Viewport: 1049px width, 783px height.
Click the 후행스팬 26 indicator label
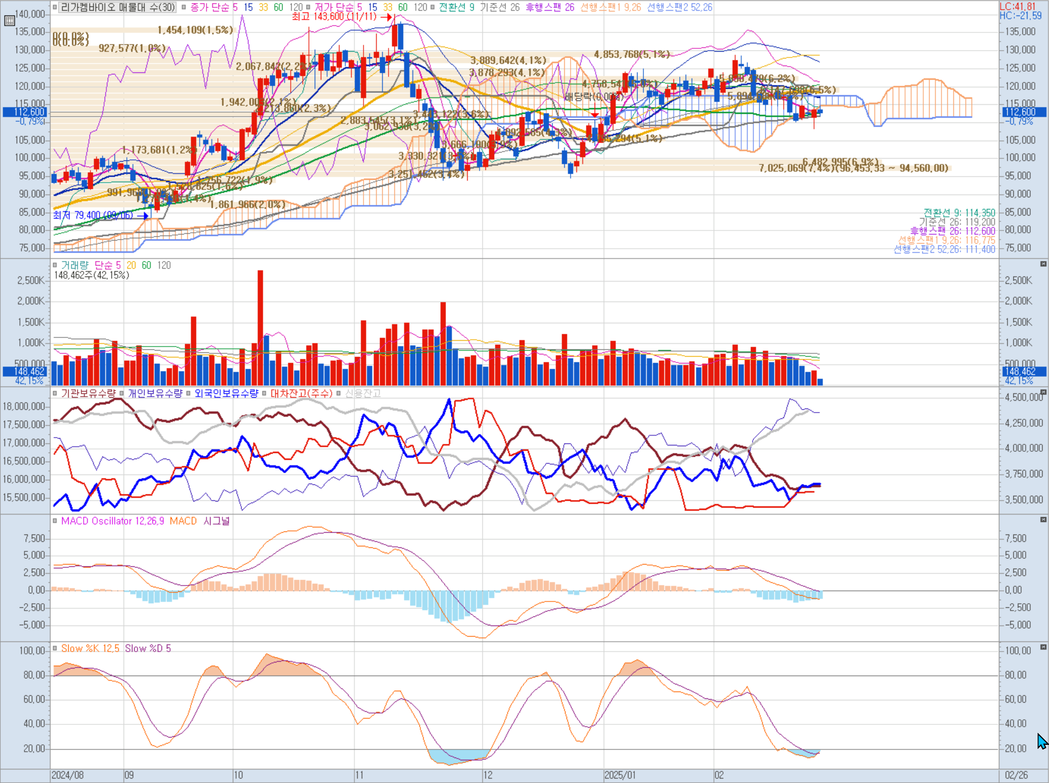point(550,7)
